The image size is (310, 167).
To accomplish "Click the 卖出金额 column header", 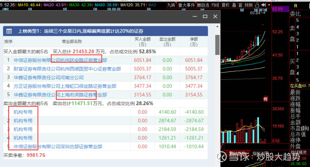I will coord(167,42).
